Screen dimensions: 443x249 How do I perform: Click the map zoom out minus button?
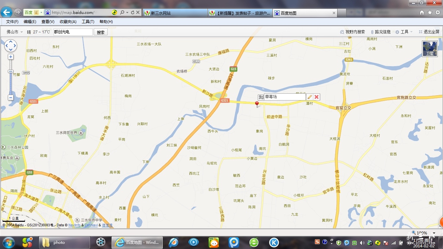point(11,98)
